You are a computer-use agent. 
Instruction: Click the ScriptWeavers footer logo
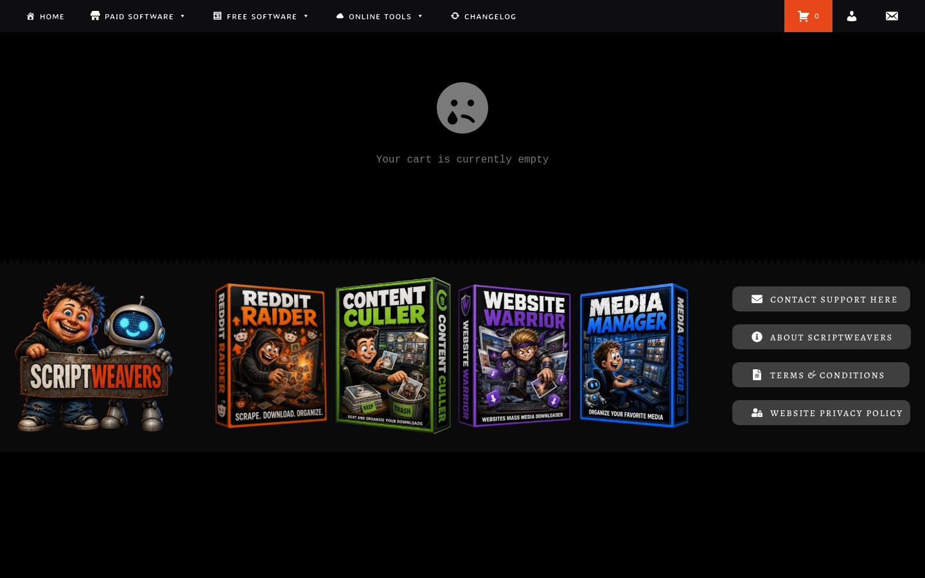click(x=94, y=356)
